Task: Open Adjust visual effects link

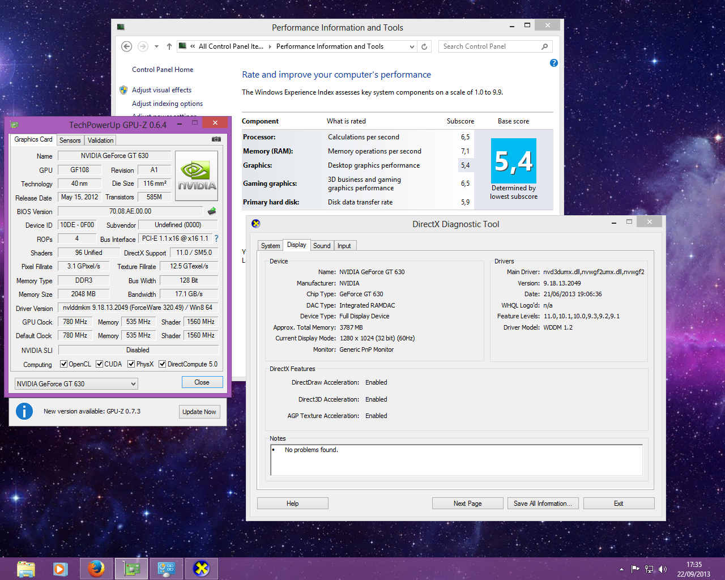Action: pos(161,90)
